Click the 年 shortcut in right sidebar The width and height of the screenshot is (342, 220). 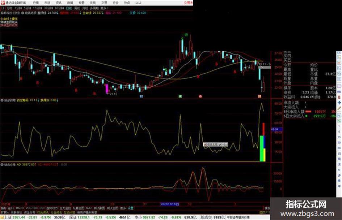[x=339, y=186]
